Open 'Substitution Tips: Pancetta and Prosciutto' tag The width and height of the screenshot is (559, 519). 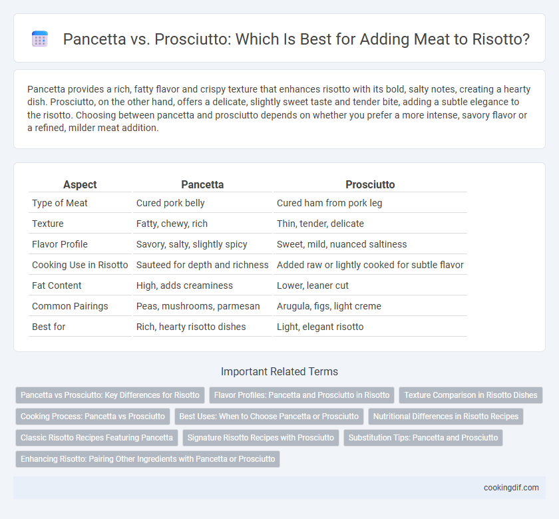point(423,438)
